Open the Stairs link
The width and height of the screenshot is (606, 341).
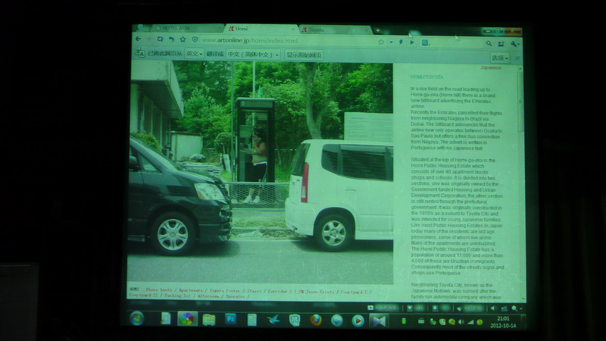[254, 291]
